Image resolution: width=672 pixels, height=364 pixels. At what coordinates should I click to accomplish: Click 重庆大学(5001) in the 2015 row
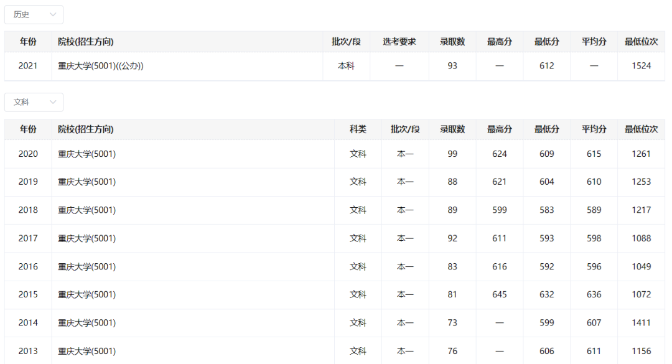(86, 294)
